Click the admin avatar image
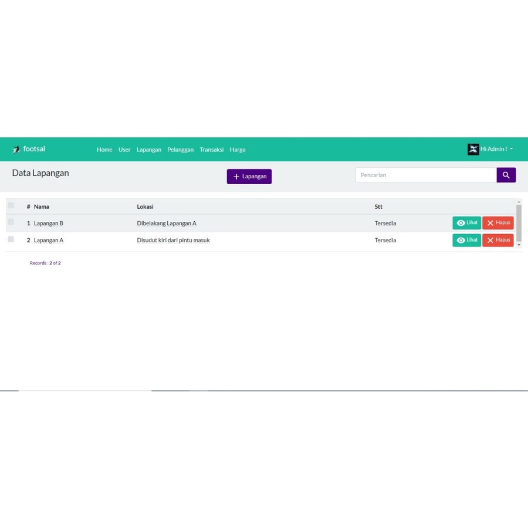The height and width of the screenshot is (528, 528). 473,149
